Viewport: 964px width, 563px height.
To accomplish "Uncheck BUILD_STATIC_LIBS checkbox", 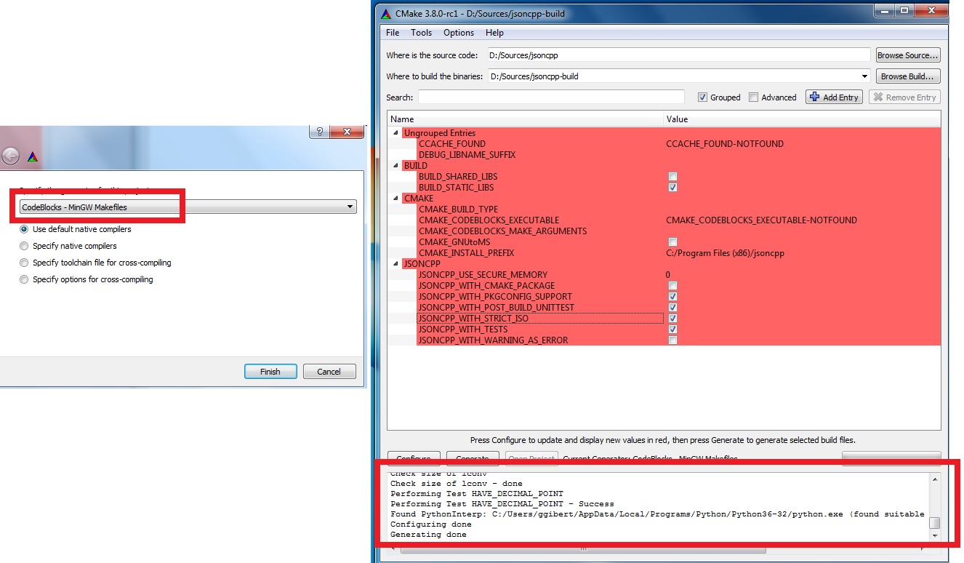I will click(x=672, y=188).
